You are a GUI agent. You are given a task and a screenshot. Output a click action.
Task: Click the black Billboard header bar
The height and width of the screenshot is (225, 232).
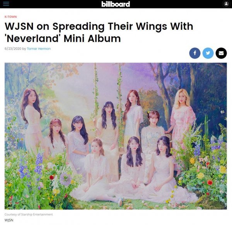tap(116, 4)
